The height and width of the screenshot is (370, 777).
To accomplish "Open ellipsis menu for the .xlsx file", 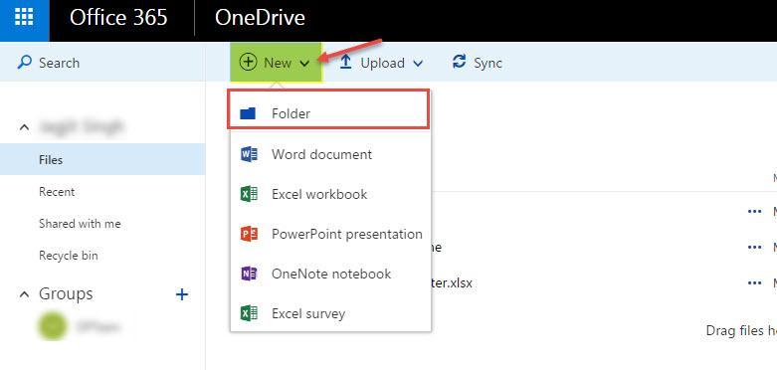I will coord(754,283).
